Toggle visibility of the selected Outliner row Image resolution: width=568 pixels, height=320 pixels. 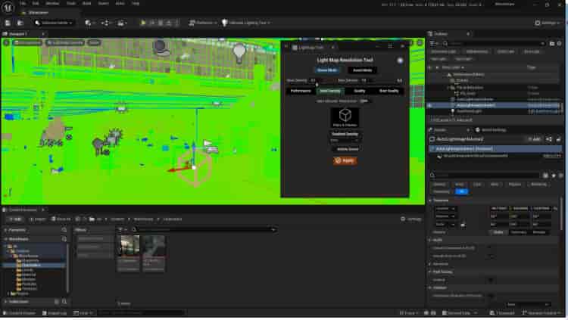[429, 105]
